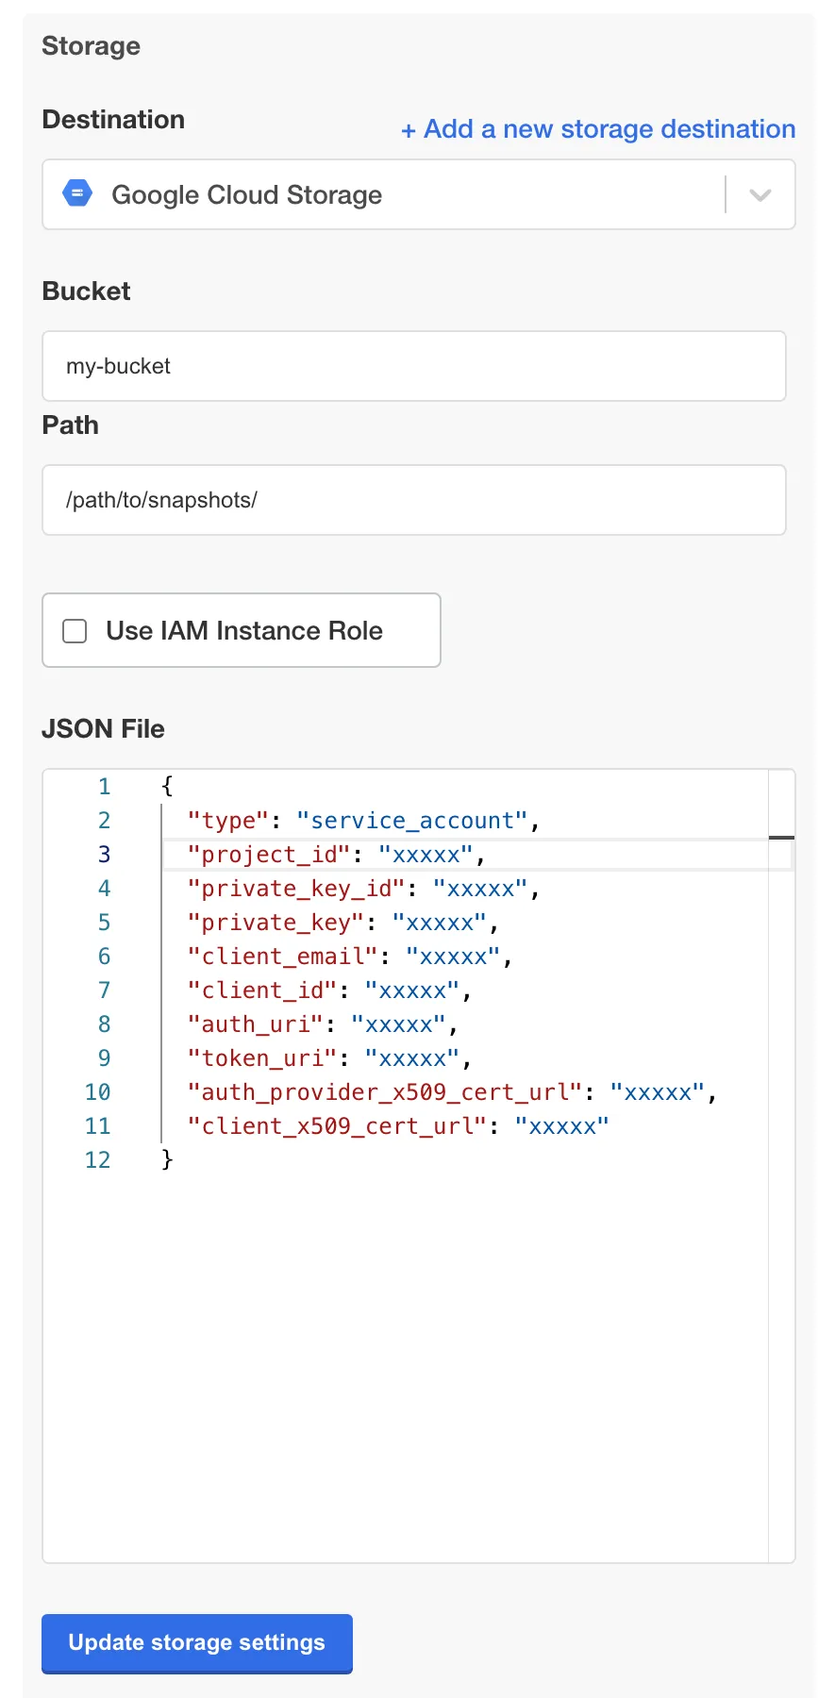Enable the Use IAM Instance Role checkbox
The width and height of the screenshot is (835, 1698).
[75, 631]
